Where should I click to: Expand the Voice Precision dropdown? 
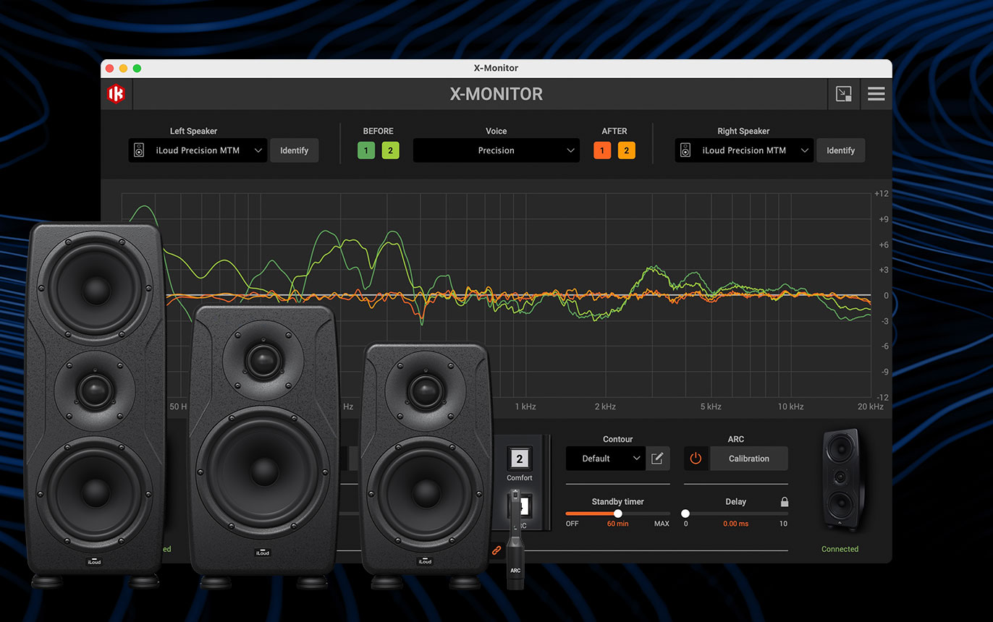click(496, 150)
